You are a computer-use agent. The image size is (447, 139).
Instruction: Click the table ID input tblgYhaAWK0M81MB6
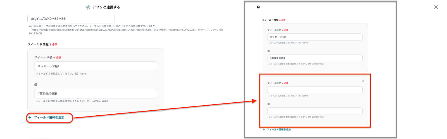pos(71,19)
